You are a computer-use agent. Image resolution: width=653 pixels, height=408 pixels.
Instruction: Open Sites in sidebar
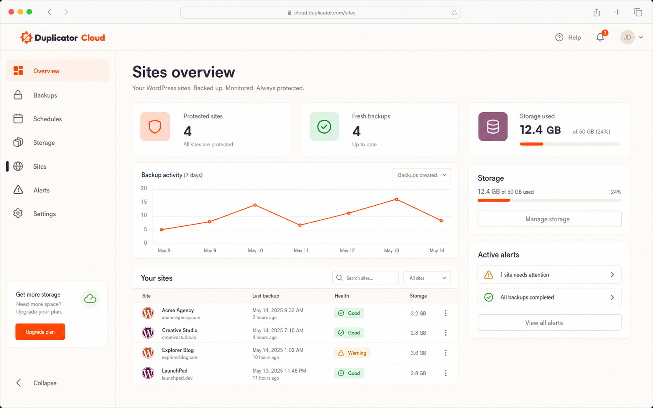click(x=58, y=167)
